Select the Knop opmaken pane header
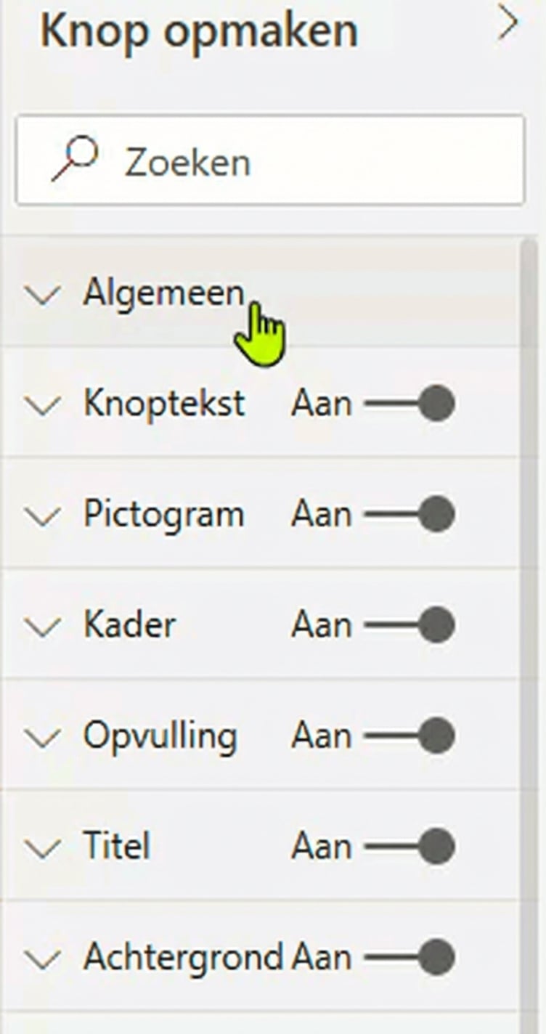 200,30
